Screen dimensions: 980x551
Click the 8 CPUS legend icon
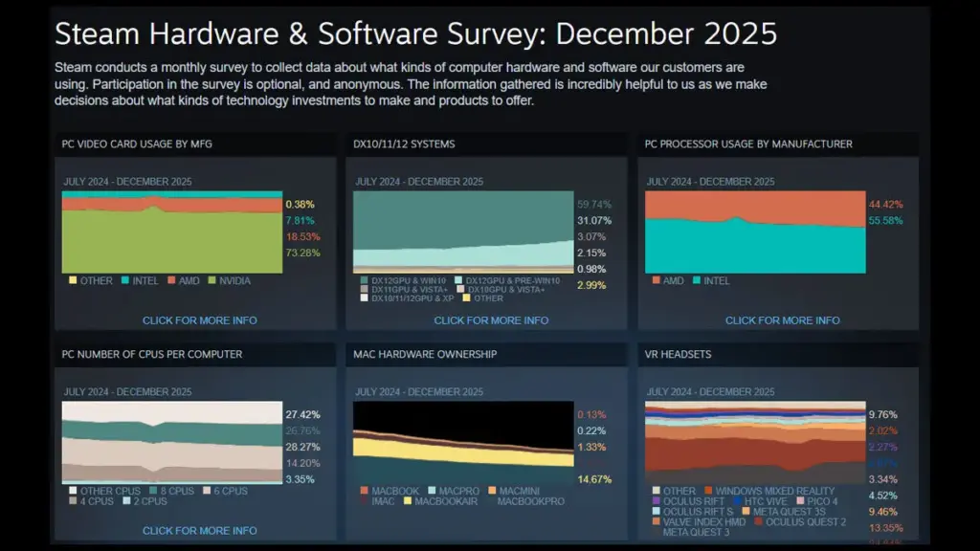click(153, 491)
